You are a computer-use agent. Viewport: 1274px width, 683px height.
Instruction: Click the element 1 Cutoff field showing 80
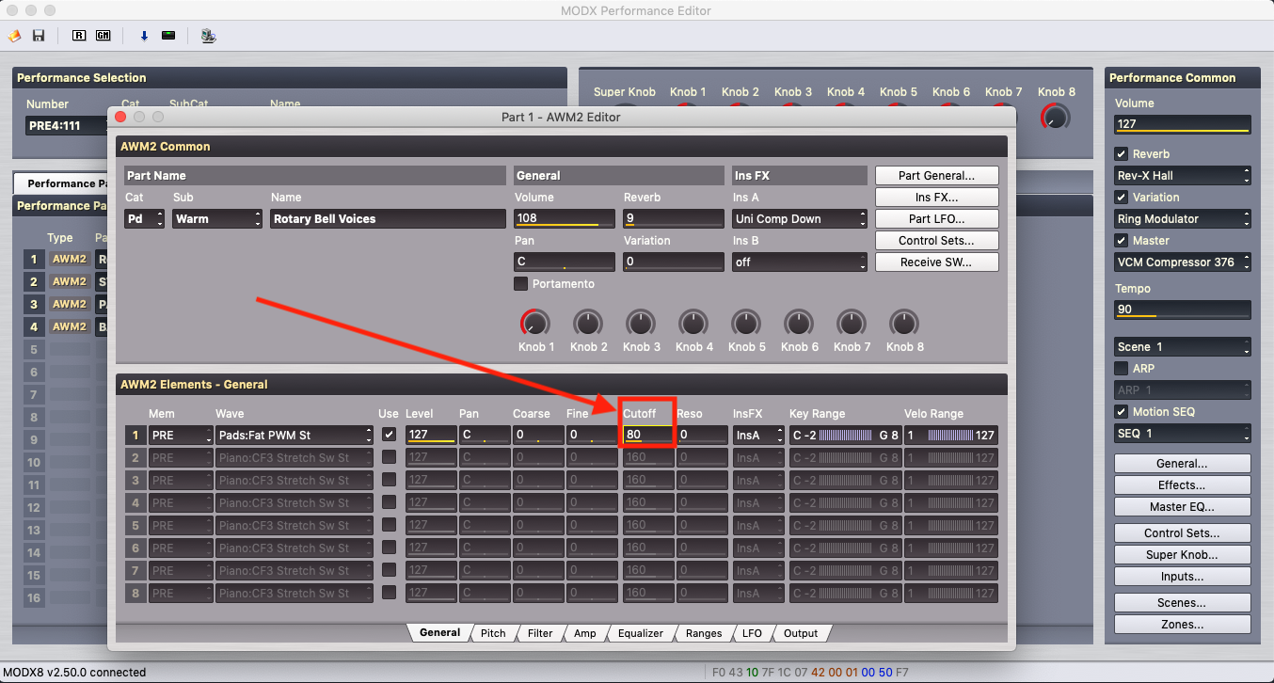[x=647, y=435]
